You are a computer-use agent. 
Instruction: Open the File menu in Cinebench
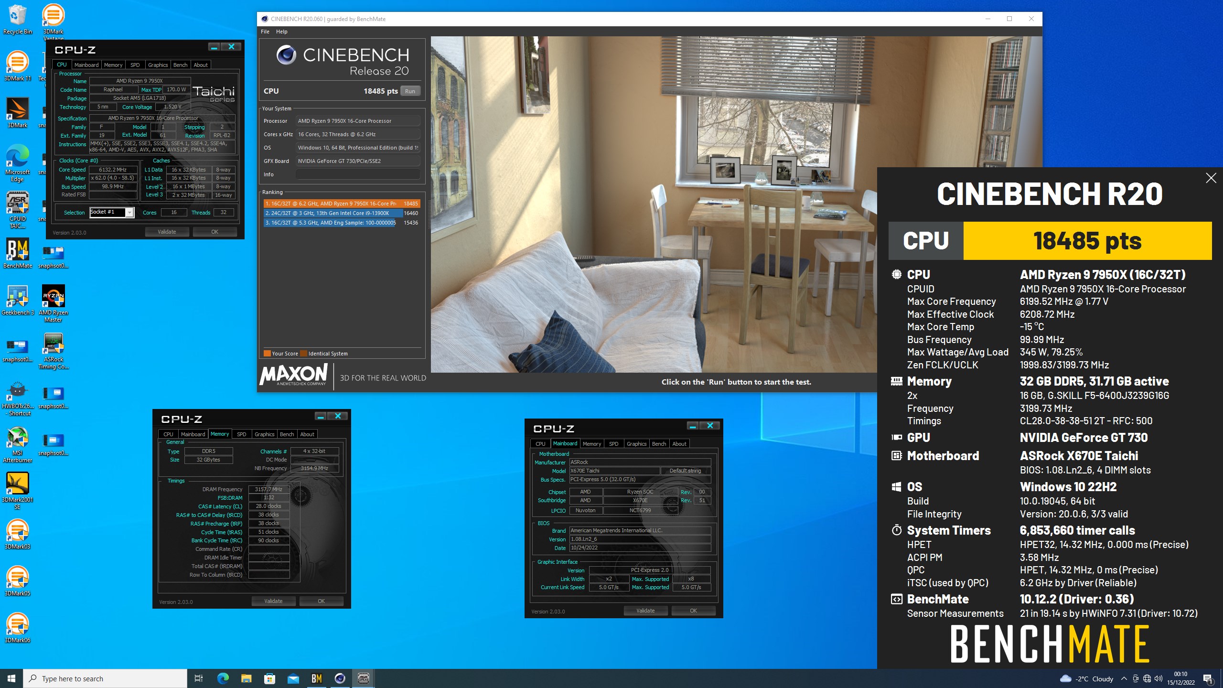[x=265, y=32]
